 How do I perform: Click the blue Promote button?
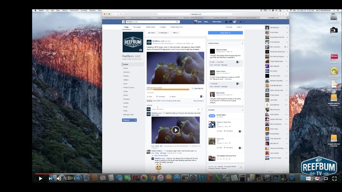click(129, 120)
